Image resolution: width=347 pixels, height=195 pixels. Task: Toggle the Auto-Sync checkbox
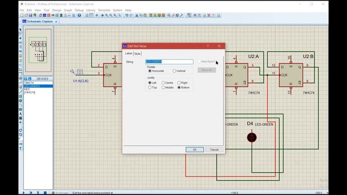[199, 61]
